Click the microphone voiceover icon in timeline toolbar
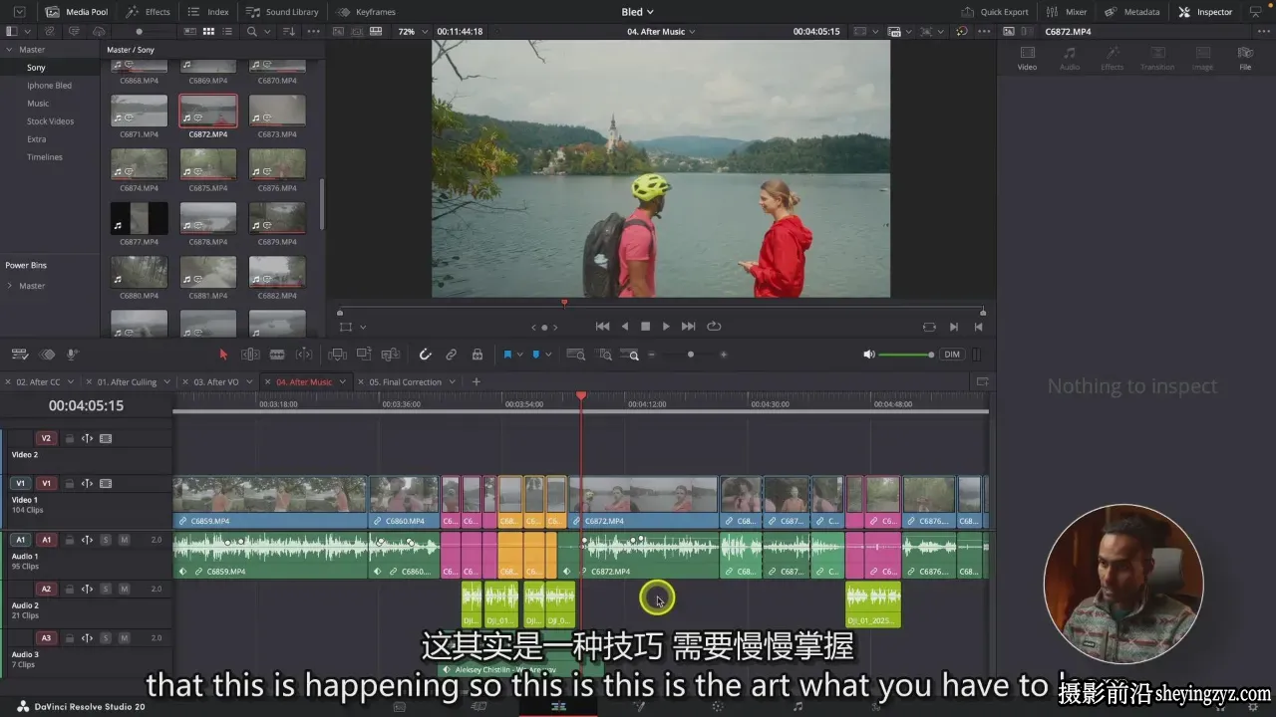The width and height of the screenshot is (1276, 717). point(72,355)
